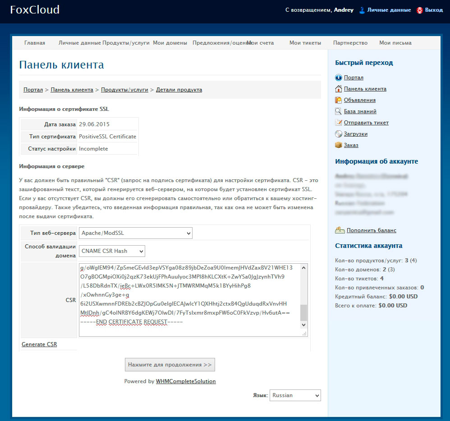Open the Тип веб-сервера dropdown
Screen dimensions: 450x421
click(x=135, y=233)
